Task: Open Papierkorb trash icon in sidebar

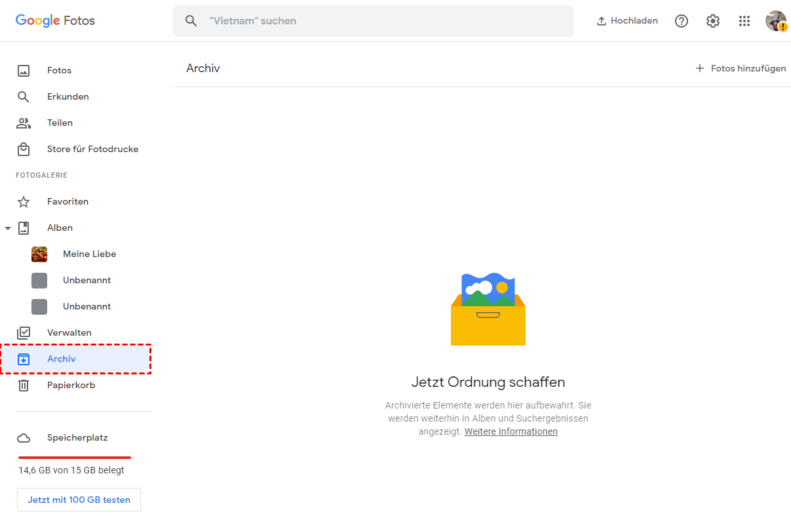Action: [24, 386]
